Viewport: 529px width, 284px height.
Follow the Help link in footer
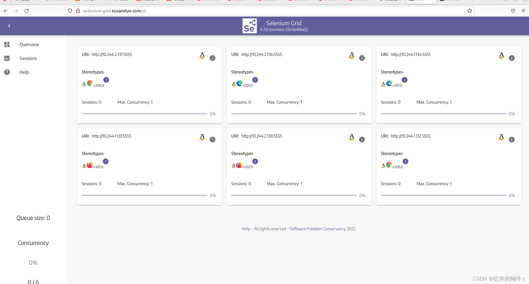(x=246, y=229)
